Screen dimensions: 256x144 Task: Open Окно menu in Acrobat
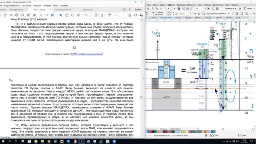pos(56,6)
